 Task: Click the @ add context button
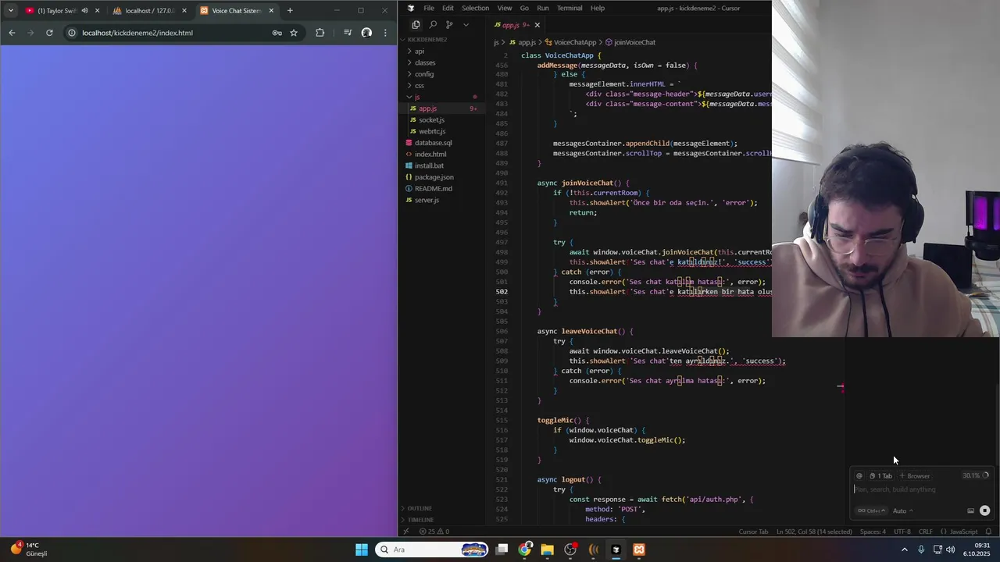tap(859, 476)
